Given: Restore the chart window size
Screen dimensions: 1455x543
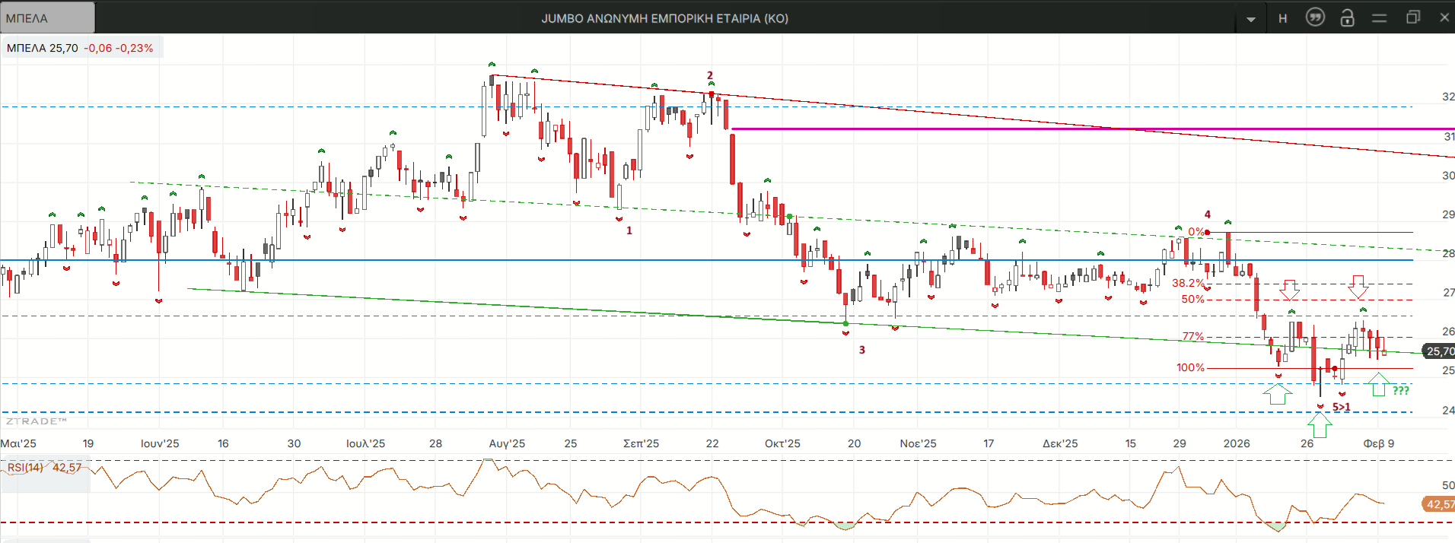Looking at the screenshot, I should pyautogui.click(x=1412, y=17).
